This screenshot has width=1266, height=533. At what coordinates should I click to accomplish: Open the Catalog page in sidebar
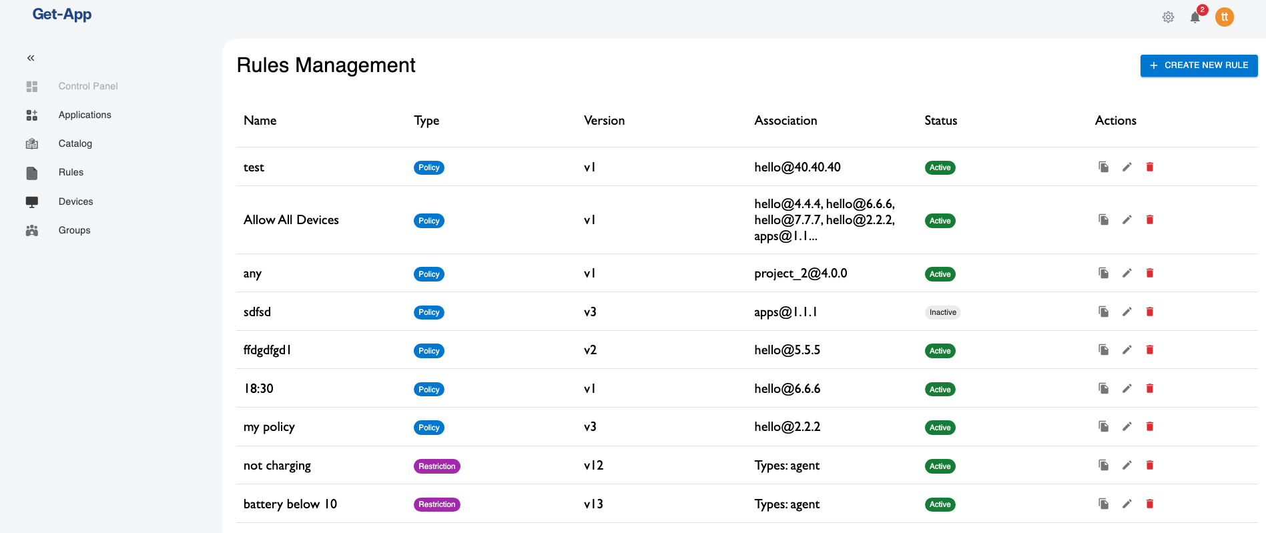coord(75,143)
